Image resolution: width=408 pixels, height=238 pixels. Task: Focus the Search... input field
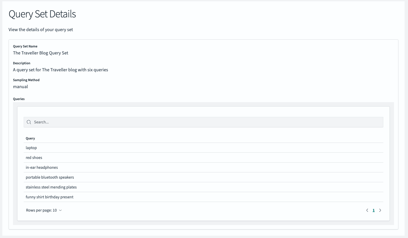click(203, 122)
